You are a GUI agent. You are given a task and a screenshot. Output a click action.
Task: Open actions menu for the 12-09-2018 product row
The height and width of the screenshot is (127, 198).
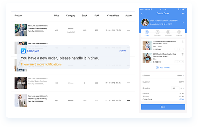tap(129, 30)
